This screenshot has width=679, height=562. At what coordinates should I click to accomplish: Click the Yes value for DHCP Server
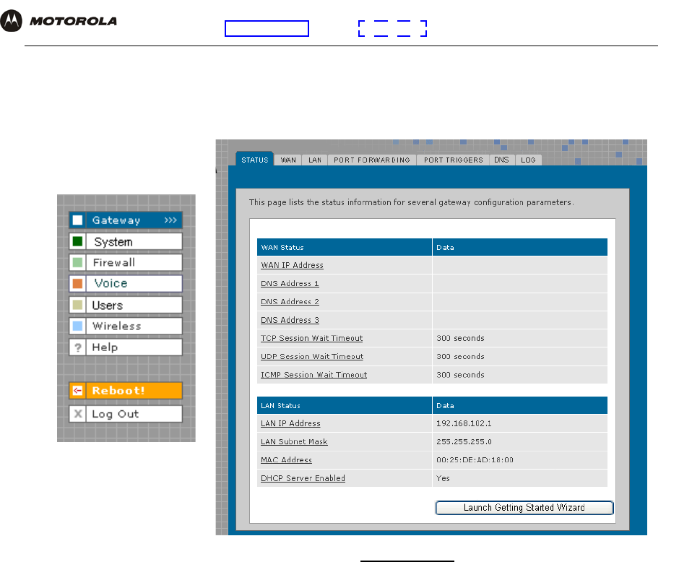[x=443, y=478]
